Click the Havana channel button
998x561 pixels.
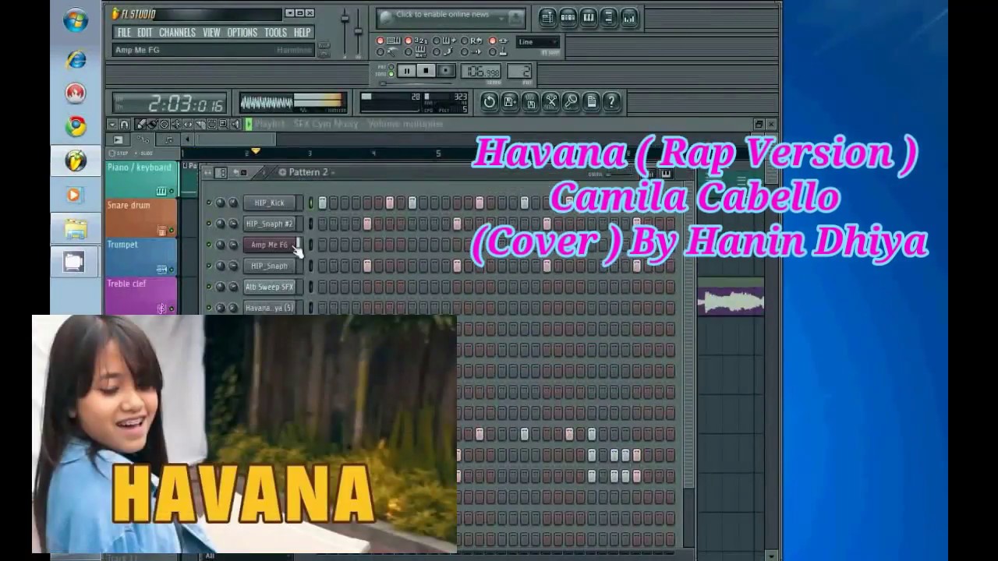[x=269, y=308]
